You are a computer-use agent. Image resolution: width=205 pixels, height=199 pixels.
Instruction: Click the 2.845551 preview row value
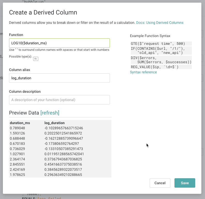click(17, 164)
